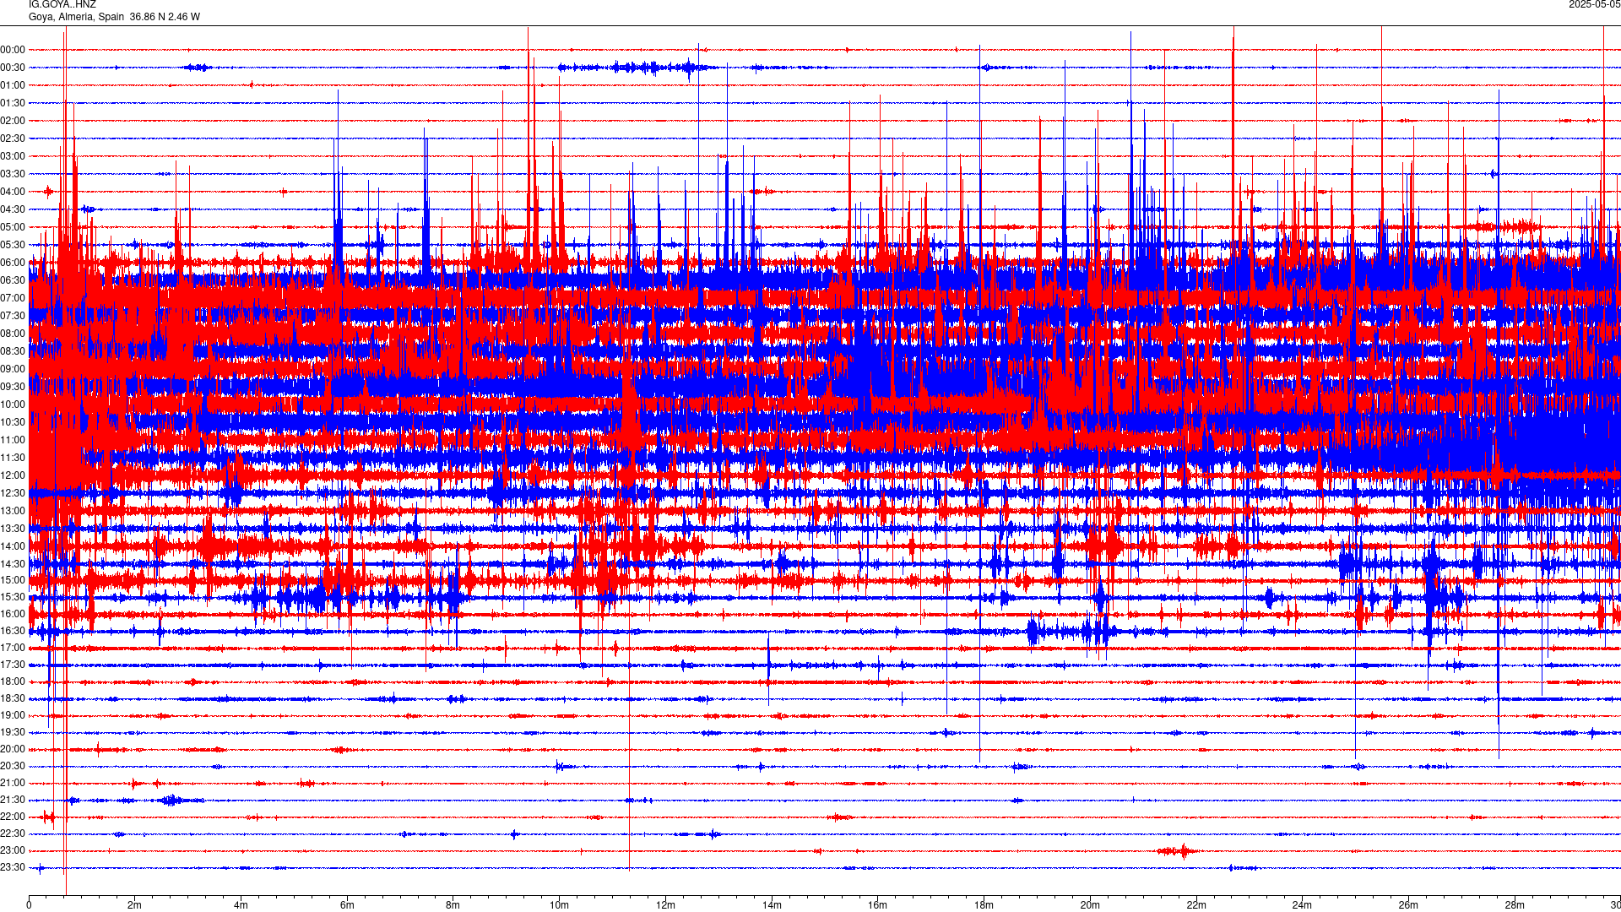Select the 08:30 time row label
1621x912 pixels.
[13, 351]
